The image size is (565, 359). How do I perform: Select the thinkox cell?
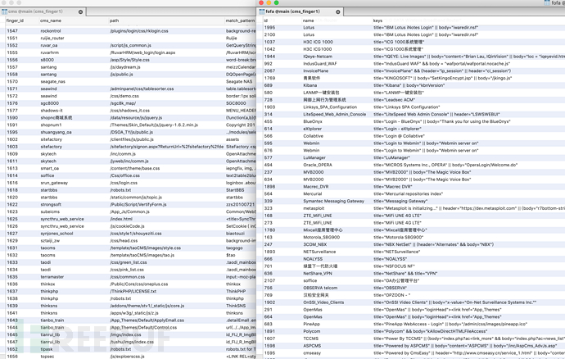pyautogui.click(x=48, y=284)
